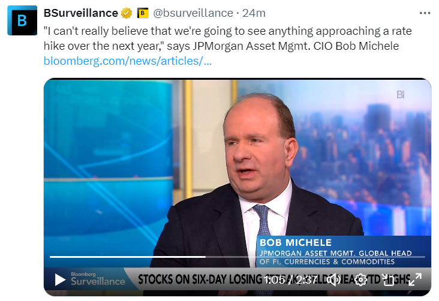
Task: Play the Bloomberg Surveillance video
Action: [60, 279]
